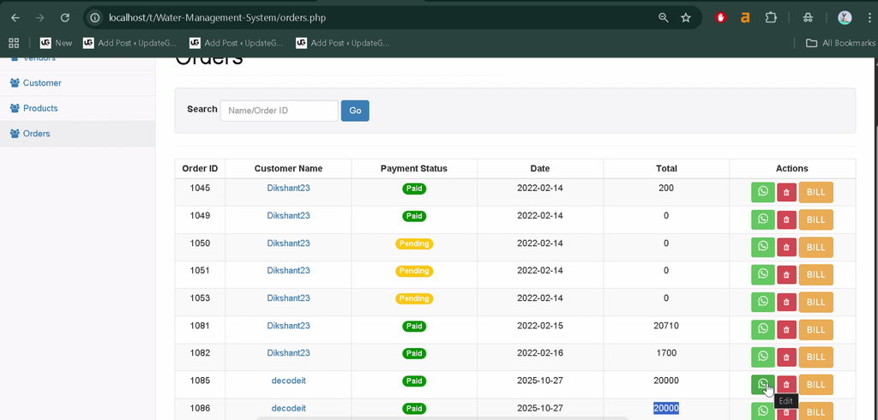The image size is (878, 420).
Task: Click WhatsApp icon for order 1085
Action: (x=762, y=384)
